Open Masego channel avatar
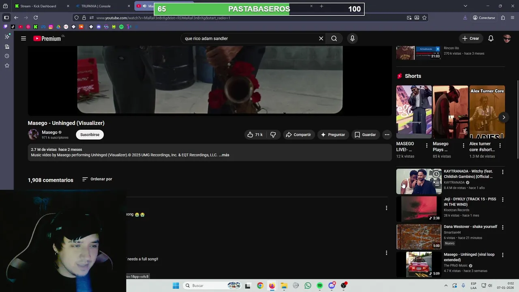This screenshot has width=519, height=292. (33, 135)
